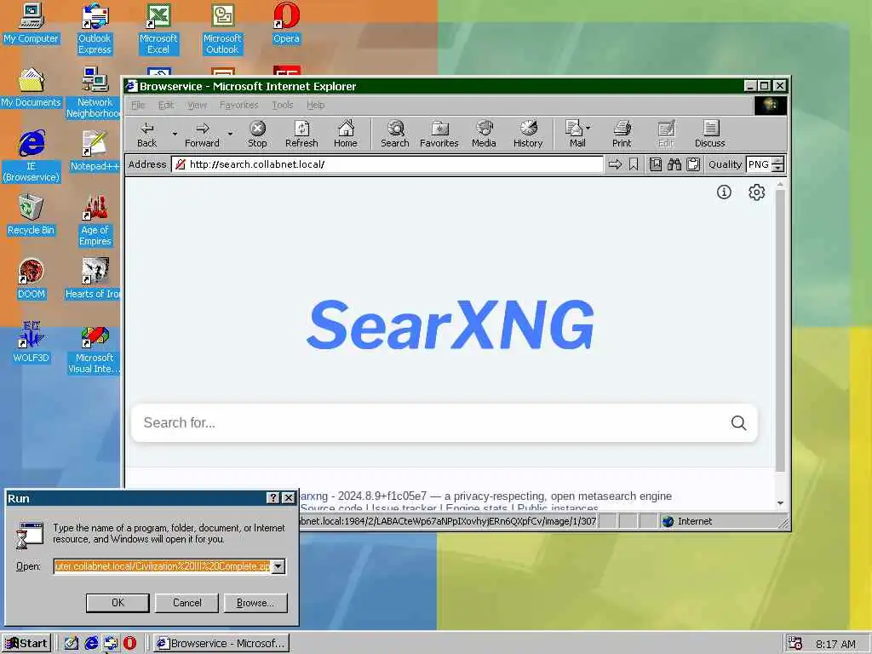Click the magnifier search submit icon

pos(738,422)
